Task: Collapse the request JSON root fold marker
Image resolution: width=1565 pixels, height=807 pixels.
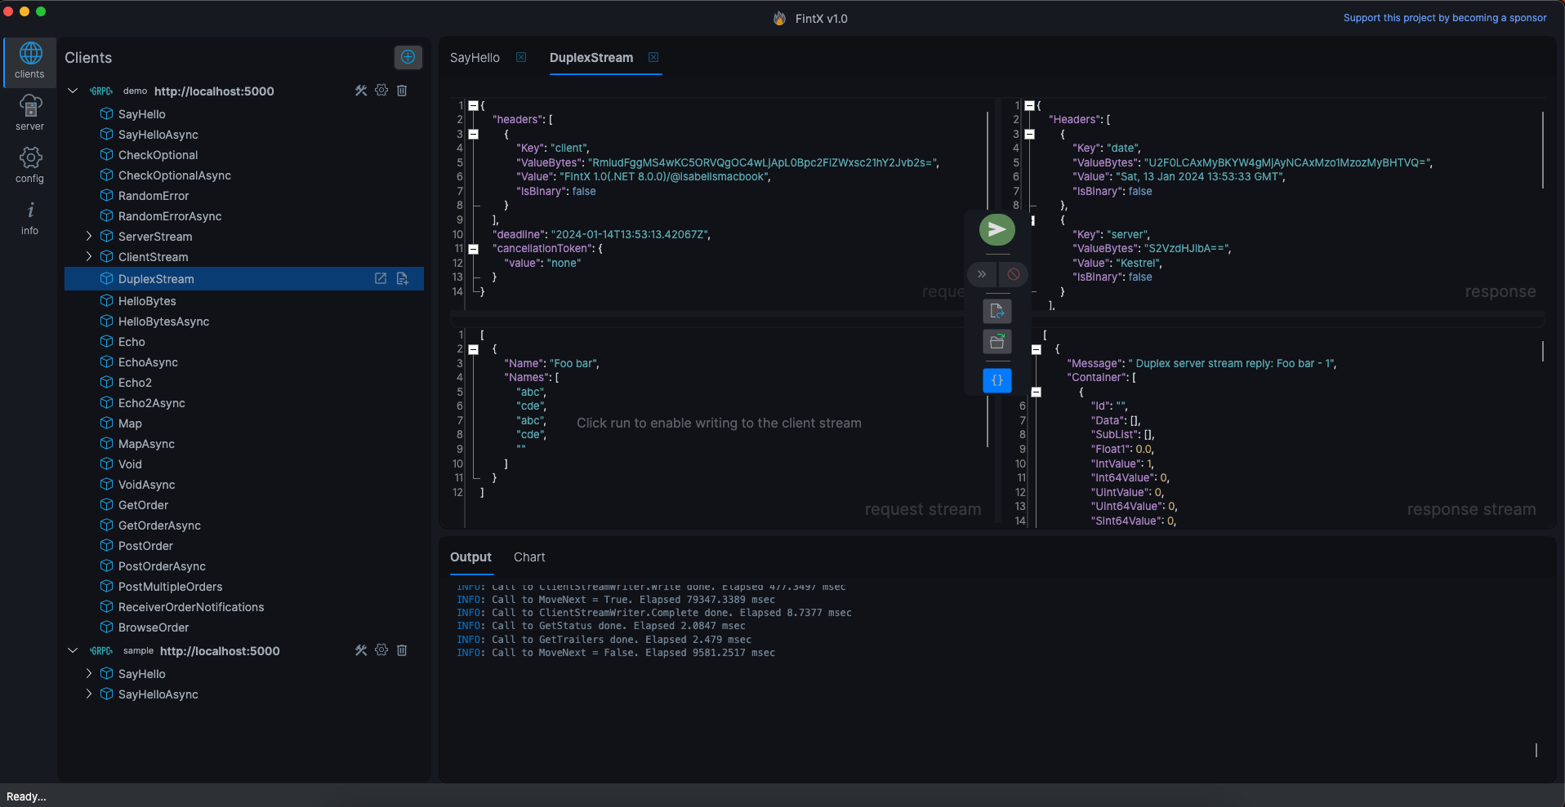Action: [473, 105]
